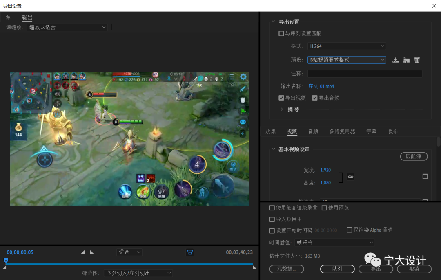Toggle the width-height link constraint icon

[350, 177]
